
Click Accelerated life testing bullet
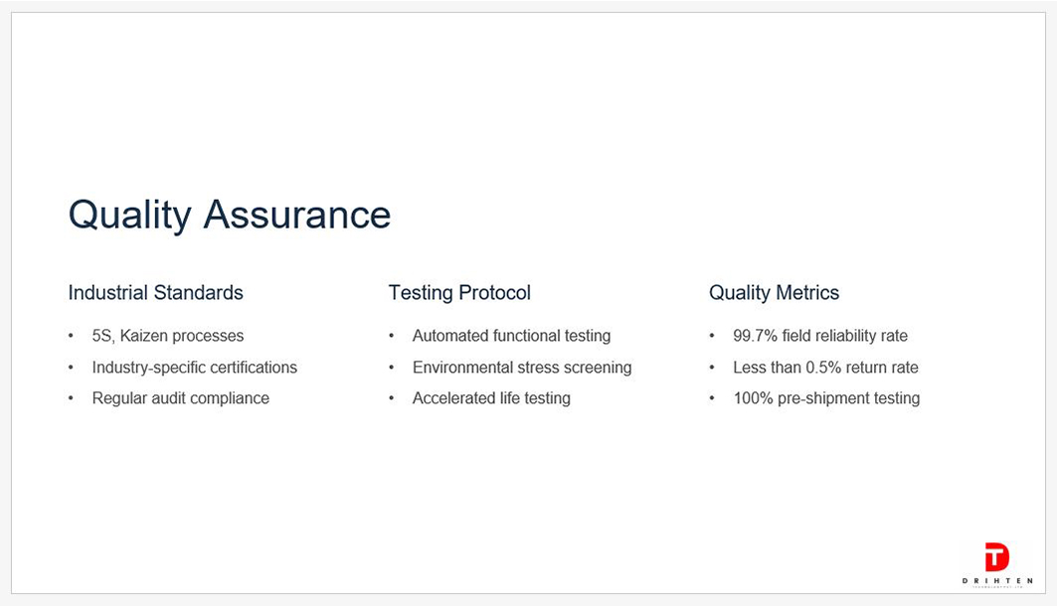pyautogui.click(x=491, y=398)
